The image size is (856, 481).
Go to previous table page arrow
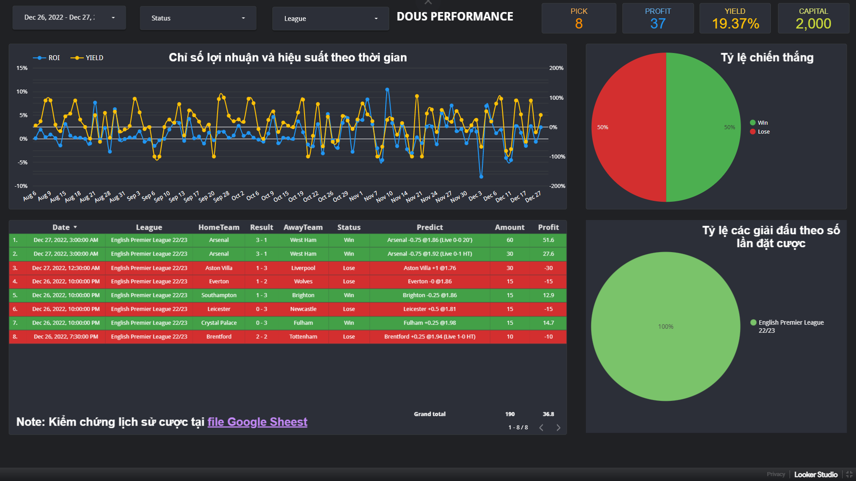(x=541, y=428)
